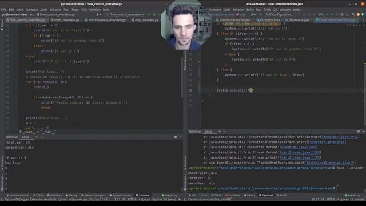Viewport: 366px width, 206px height.
Task: Follow the FlowControlOverview.java:9 stack trace link
Action: [x=329, y=163]
